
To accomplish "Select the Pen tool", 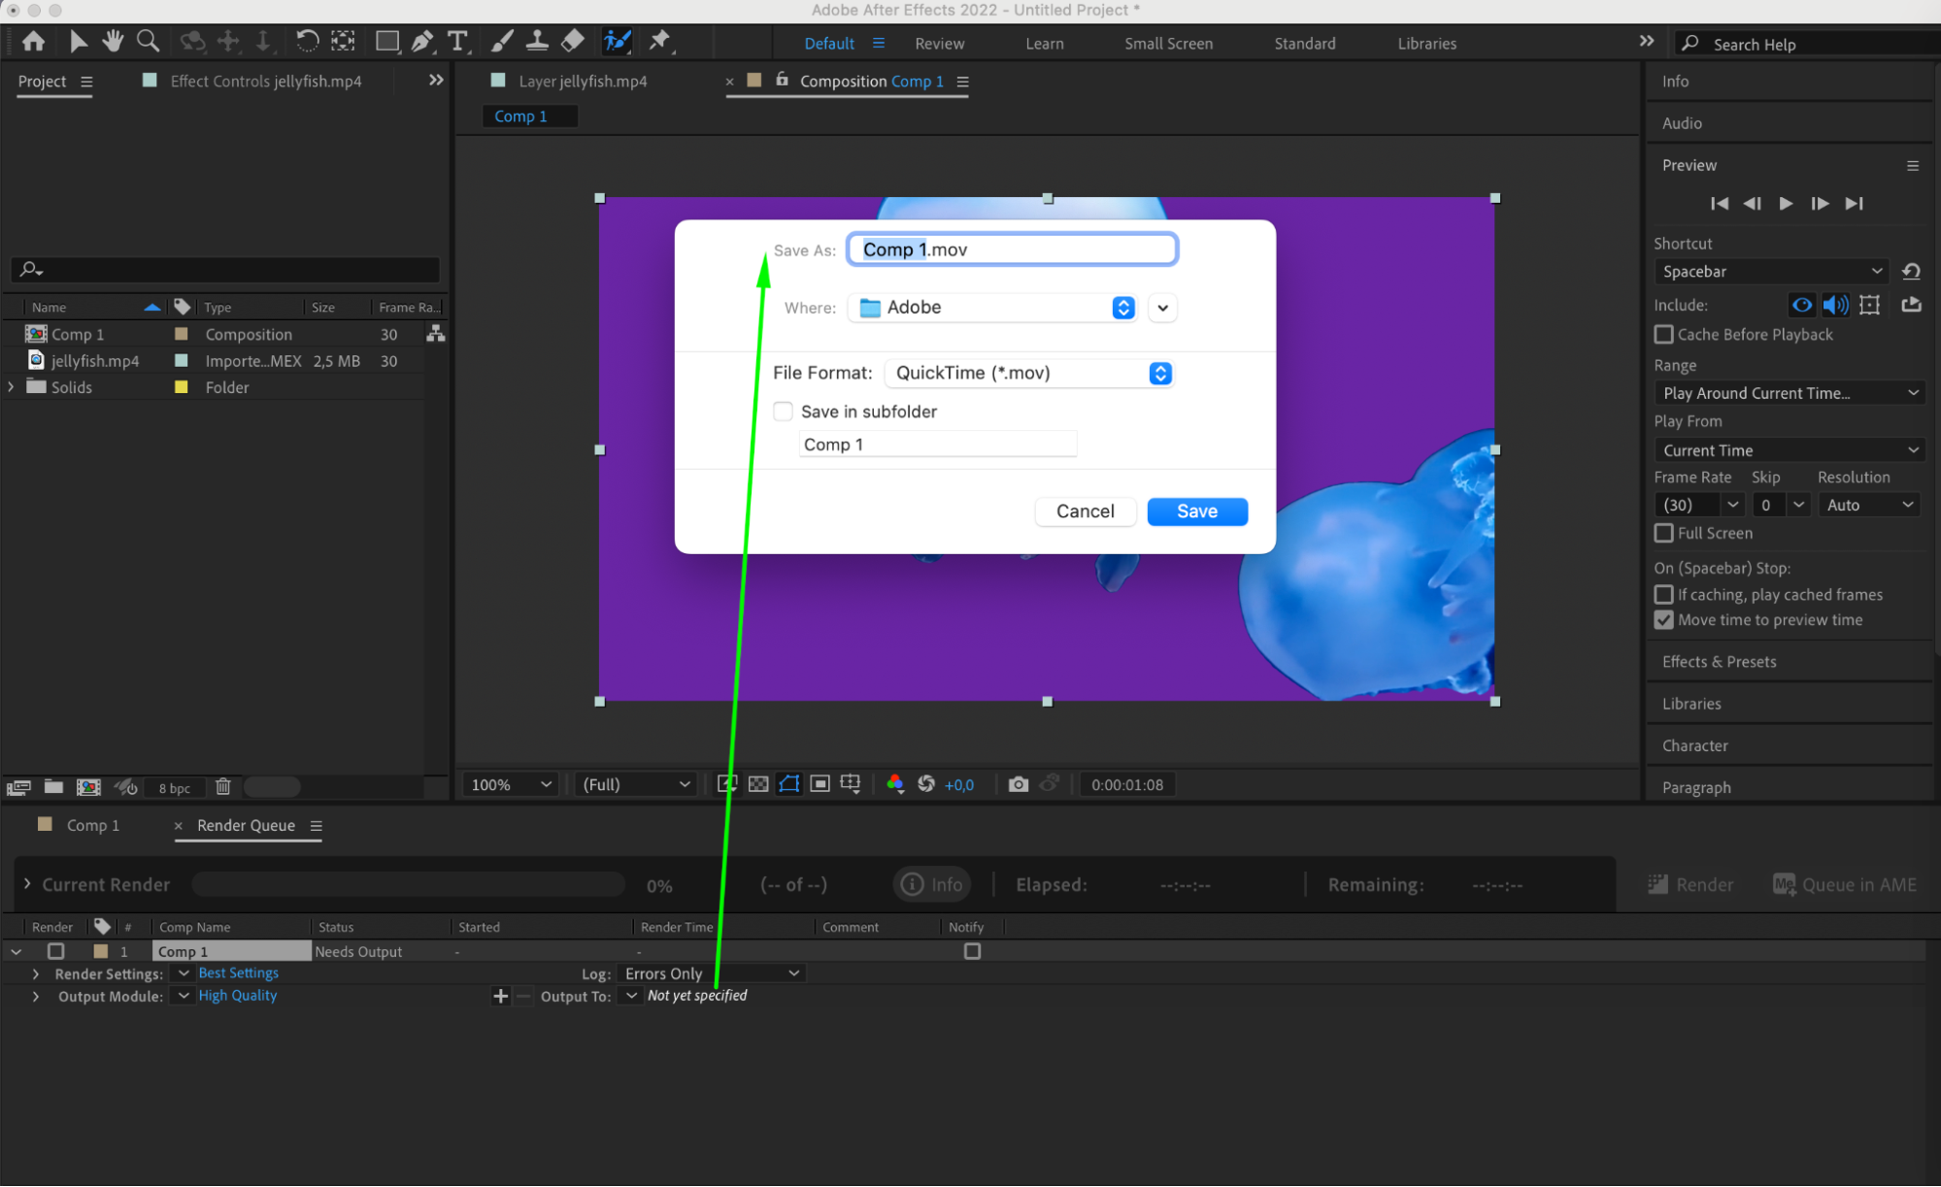I will pyautogui.click(x=422, y=41).
